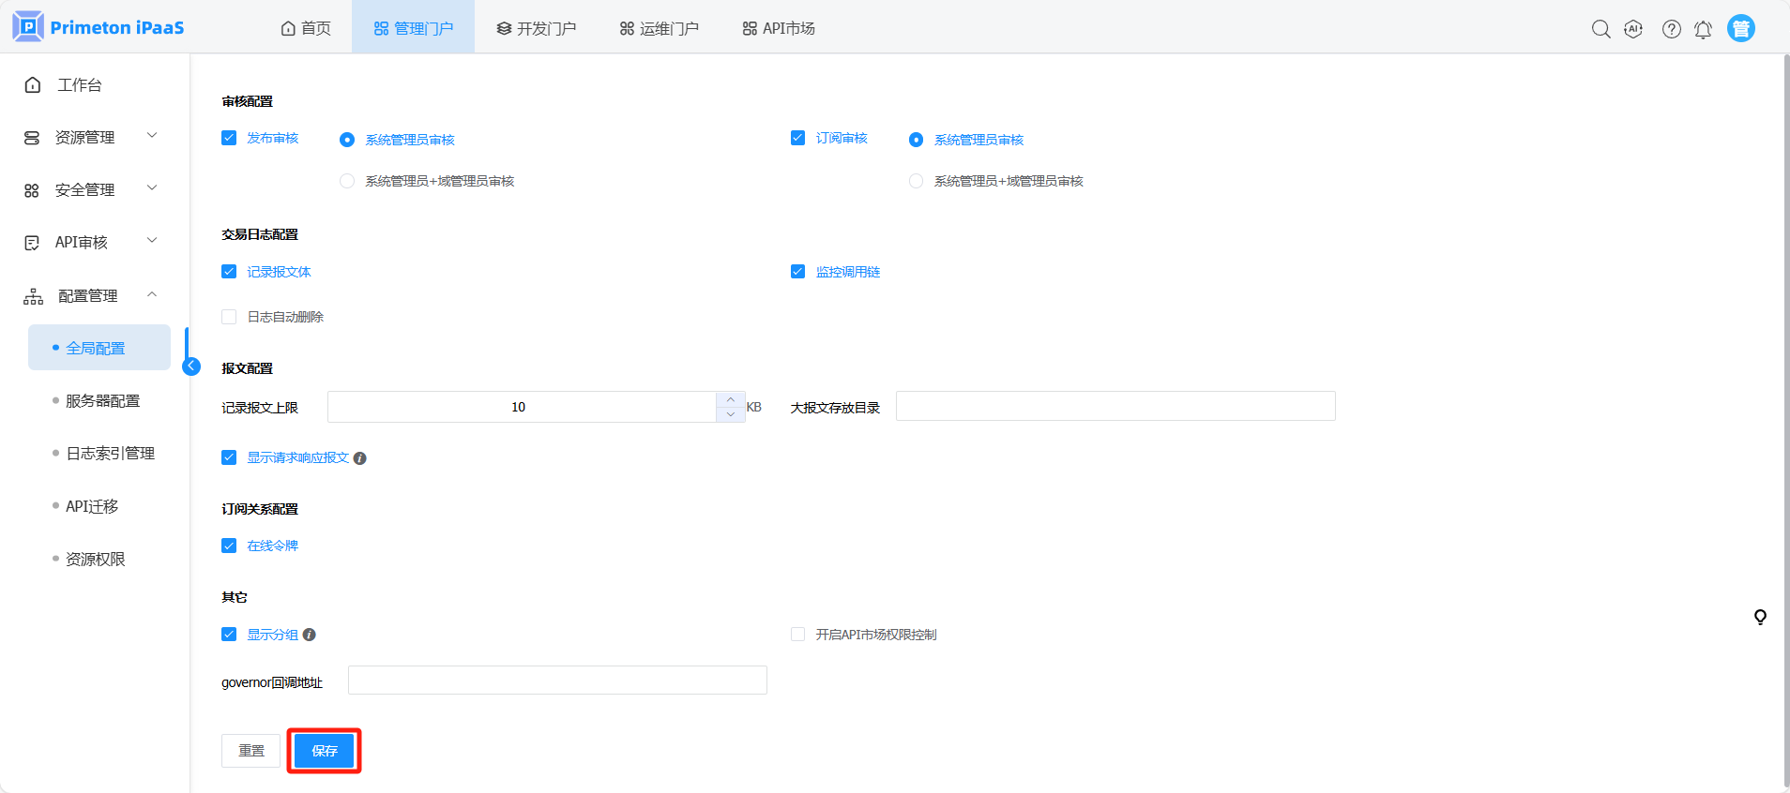Viewport: 1790px width, 793px height.
Task: Click the Primeton iPaaS logo
Action: pyautogui.click(x=99, y=27)
